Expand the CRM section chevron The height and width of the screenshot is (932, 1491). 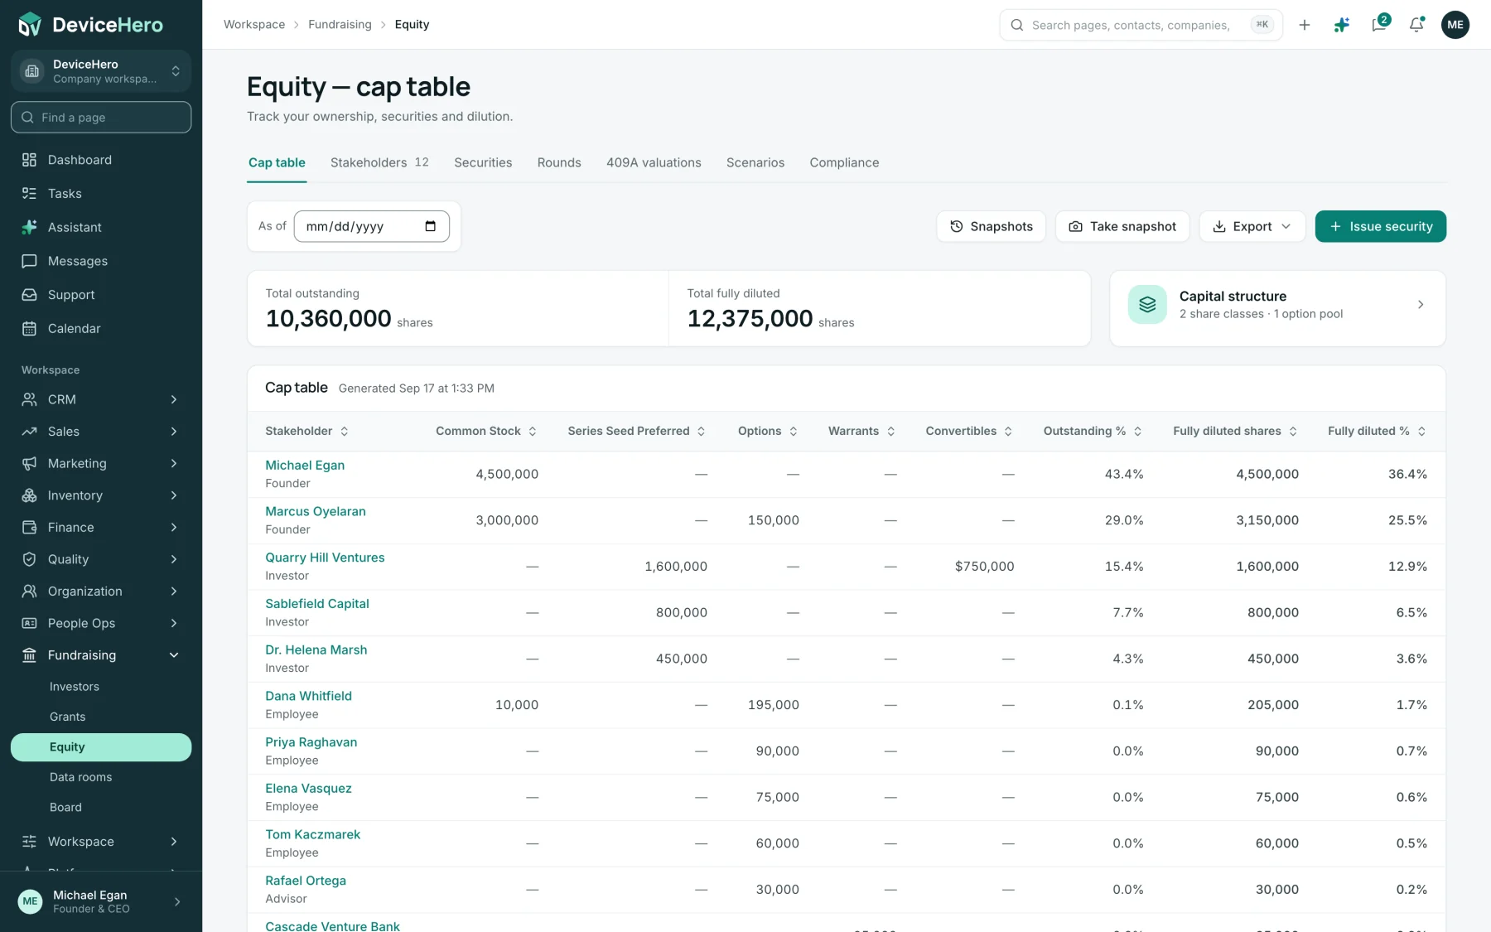point(174,399)
